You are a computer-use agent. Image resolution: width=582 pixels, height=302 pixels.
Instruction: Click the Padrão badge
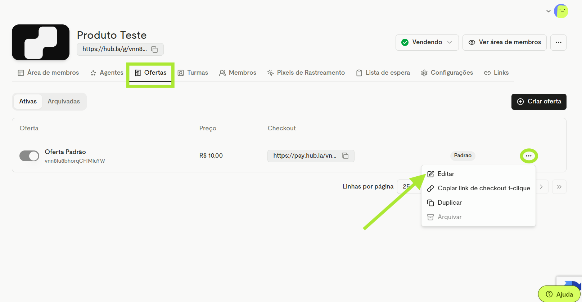coord(463,155)
